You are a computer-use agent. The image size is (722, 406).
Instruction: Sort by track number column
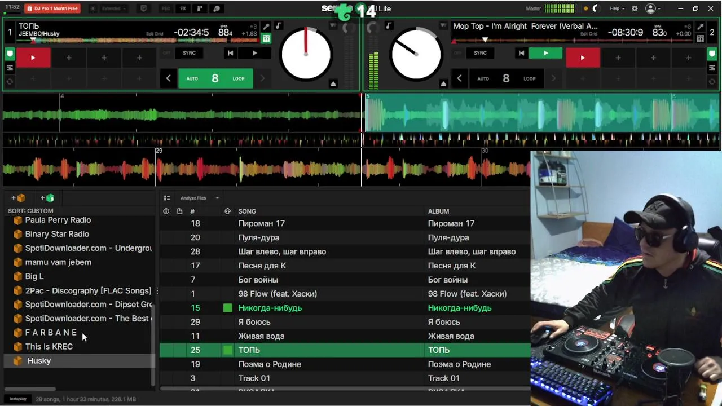[x=192, y=211]
